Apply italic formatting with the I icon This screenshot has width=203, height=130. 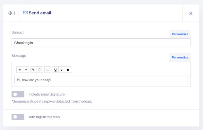click(62, 70)
